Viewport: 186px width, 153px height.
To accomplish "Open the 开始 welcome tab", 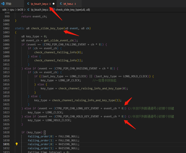I will pos(12,4).
